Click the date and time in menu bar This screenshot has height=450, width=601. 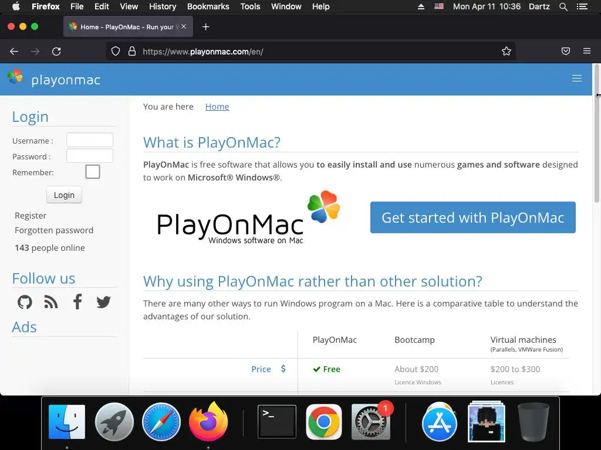[487, 6]
